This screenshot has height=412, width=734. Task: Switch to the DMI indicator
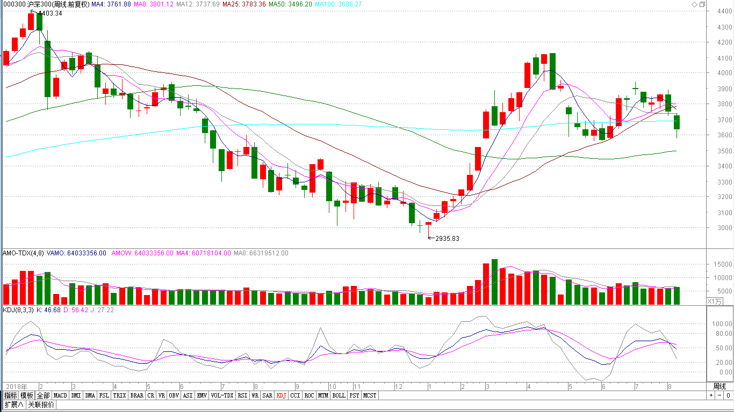tap(76, 395)
